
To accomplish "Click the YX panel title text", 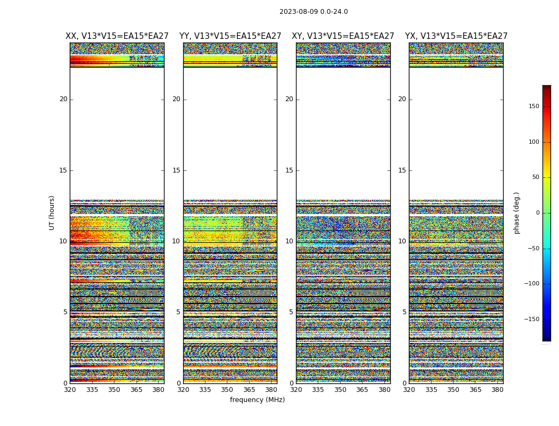I will pos(456,36).
